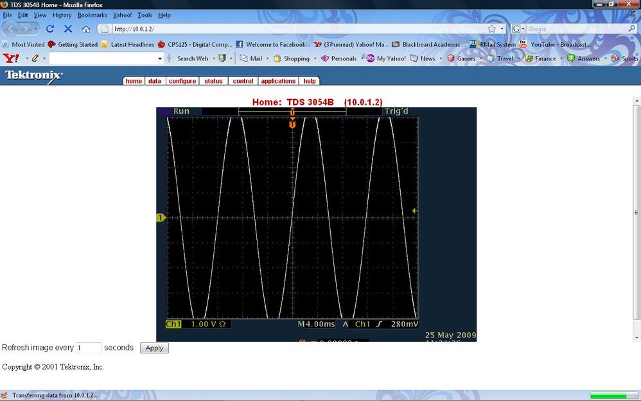641x401 pixels.
Task: Switch to the Tektronix status tab
Action: tap(213, 81)
